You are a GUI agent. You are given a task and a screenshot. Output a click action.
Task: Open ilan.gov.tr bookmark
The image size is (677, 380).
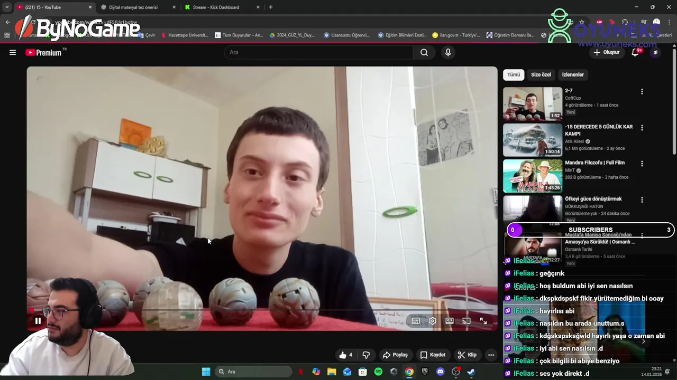tap(456, 35)
